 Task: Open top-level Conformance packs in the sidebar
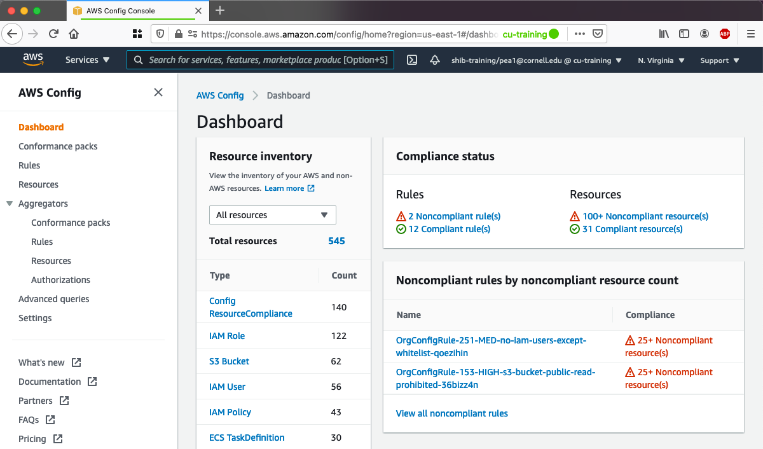(x=58, y=146)
